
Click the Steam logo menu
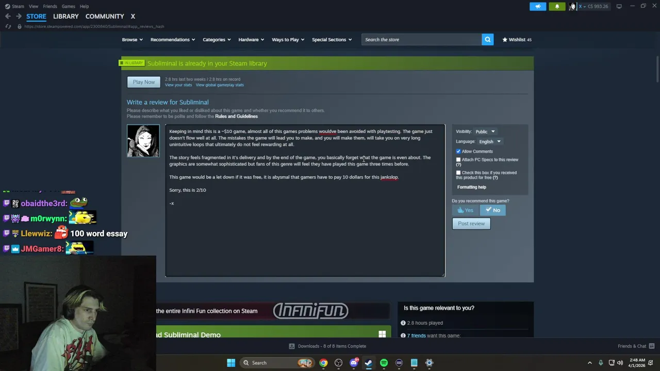[x=7, y=6]
